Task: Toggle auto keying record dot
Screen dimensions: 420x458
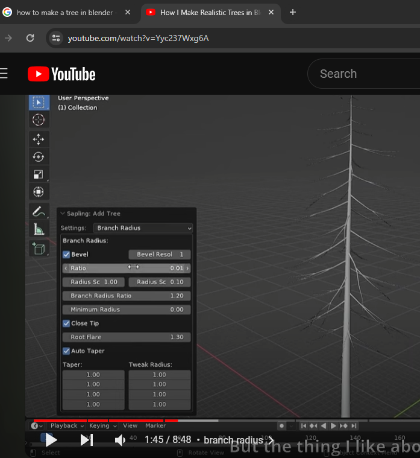Action: (281, 426)
